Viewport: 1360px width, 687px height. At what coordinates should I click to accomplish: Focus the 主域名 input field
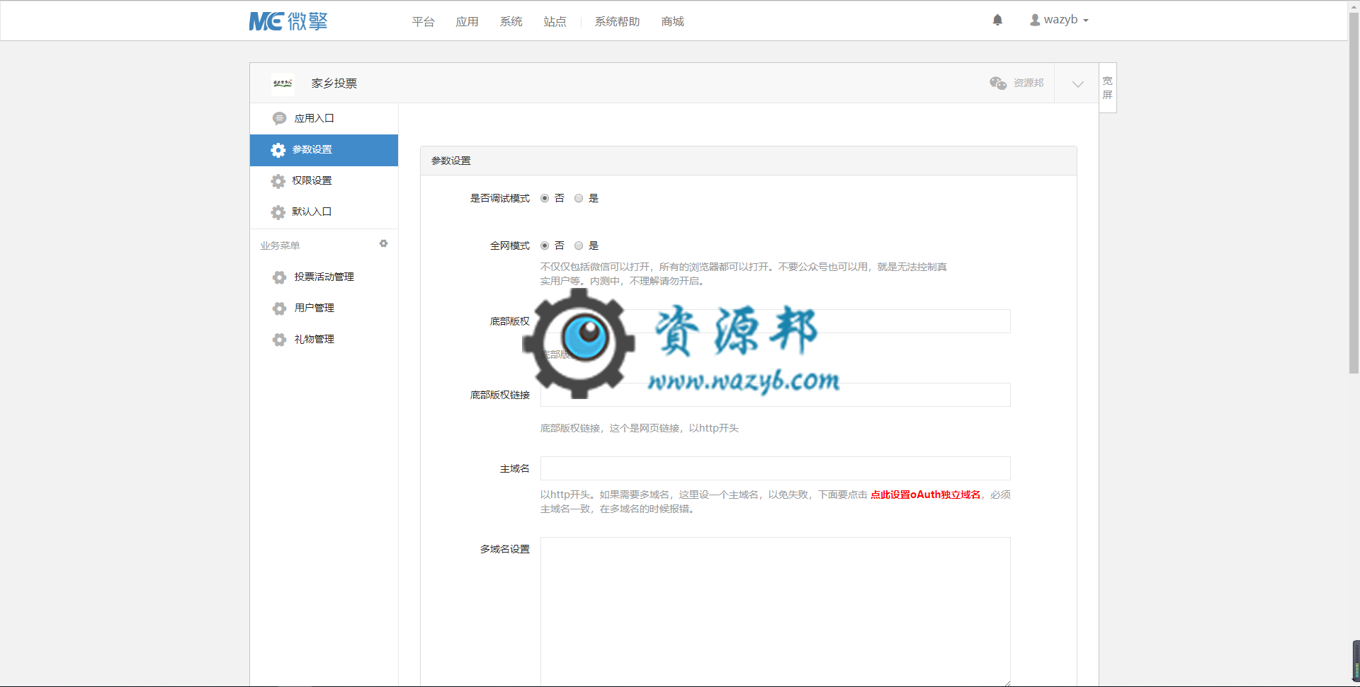(x=775, y=468)
